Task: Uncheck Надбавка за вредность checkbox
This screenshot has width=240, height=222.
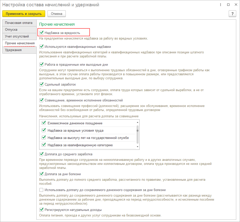Action: click(x=41, y=33)
